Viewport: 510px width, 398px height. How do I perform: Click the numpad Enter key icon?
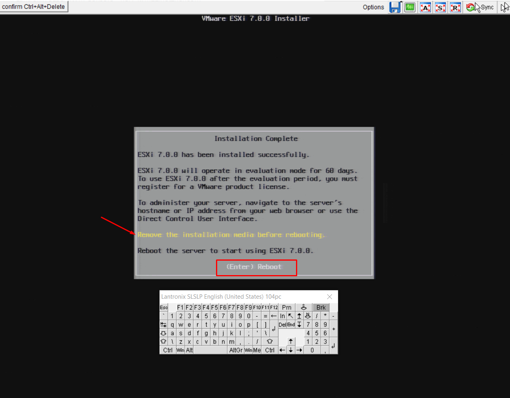[333, 346]
